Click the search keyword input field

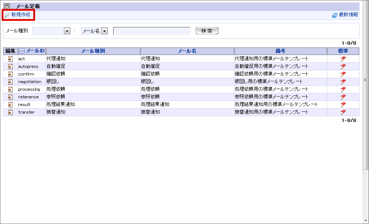pyautogui.click(x=152, y=31)
